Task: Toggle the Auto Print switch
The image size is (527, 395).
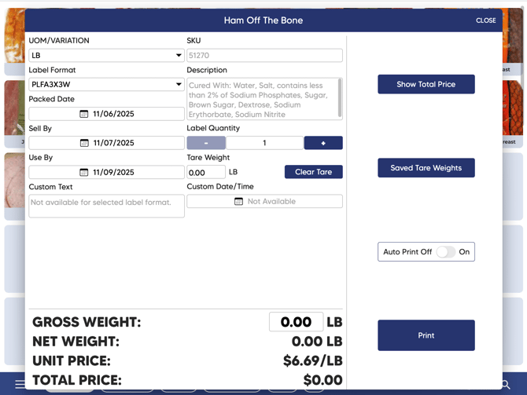Action: (446, 252)
